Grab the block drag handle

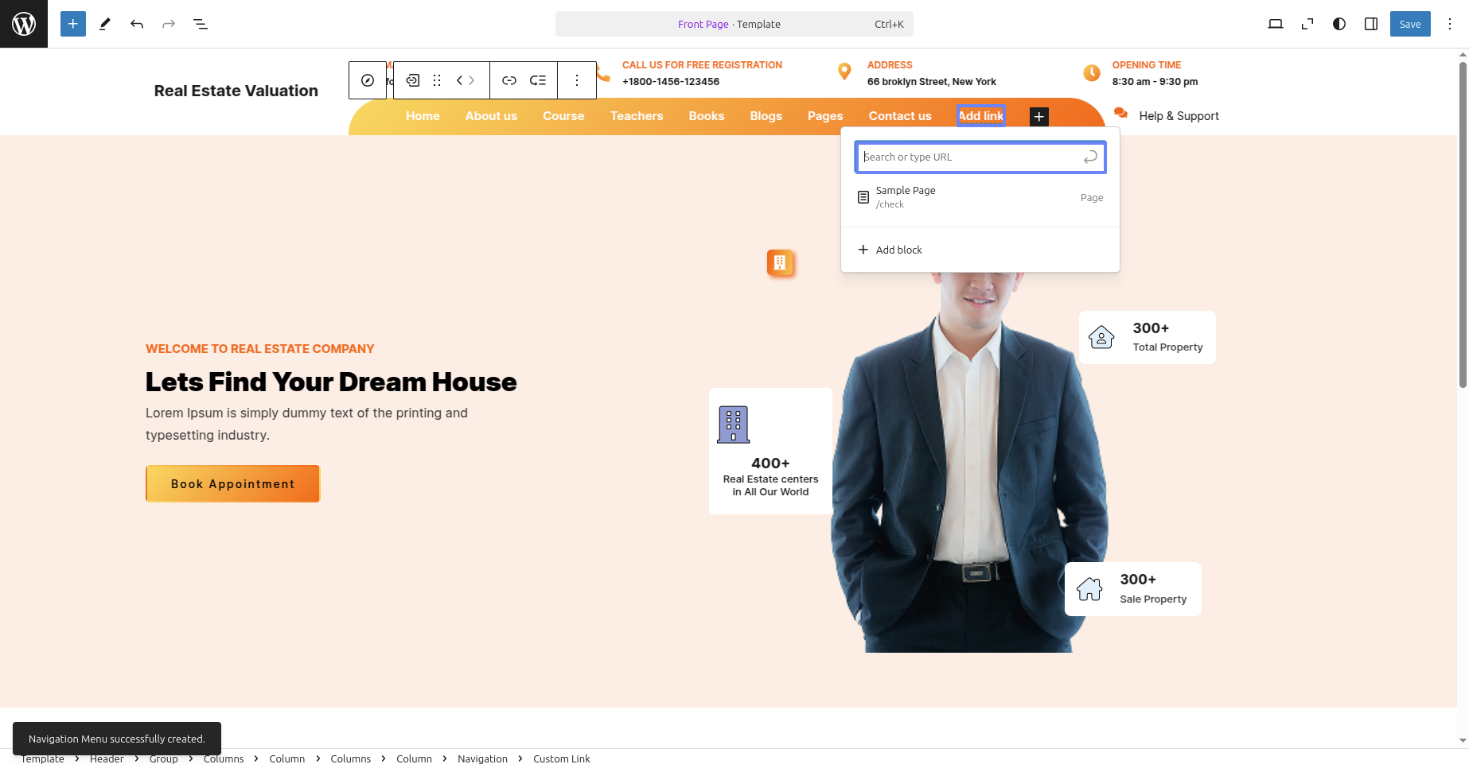(x=437, y=80)
